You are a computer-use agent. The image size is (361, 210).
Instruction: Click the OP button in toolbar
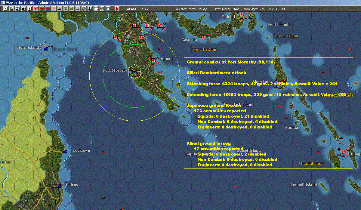pyautogui.click(x=96, y=9)
